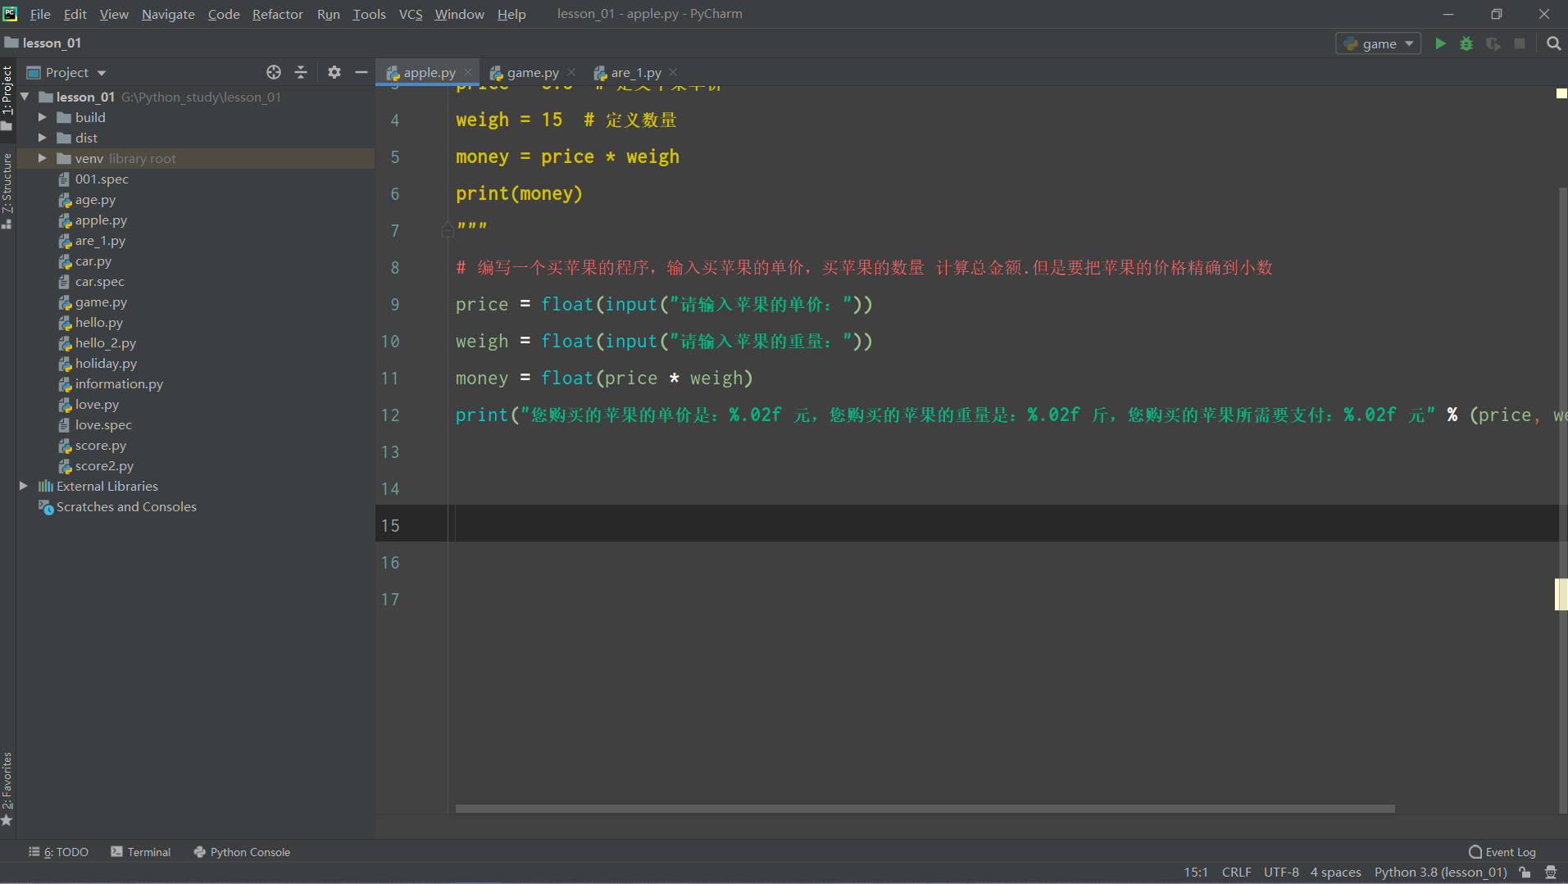1568x884 pixels.
Task: Open the game run configuration dropdown
Action: (1378, 43)
